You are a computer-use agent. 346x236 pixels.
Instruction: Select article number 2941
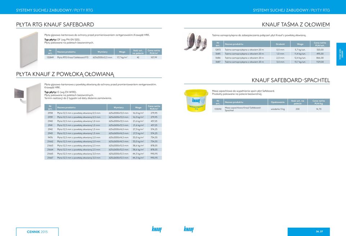(50, 125)
